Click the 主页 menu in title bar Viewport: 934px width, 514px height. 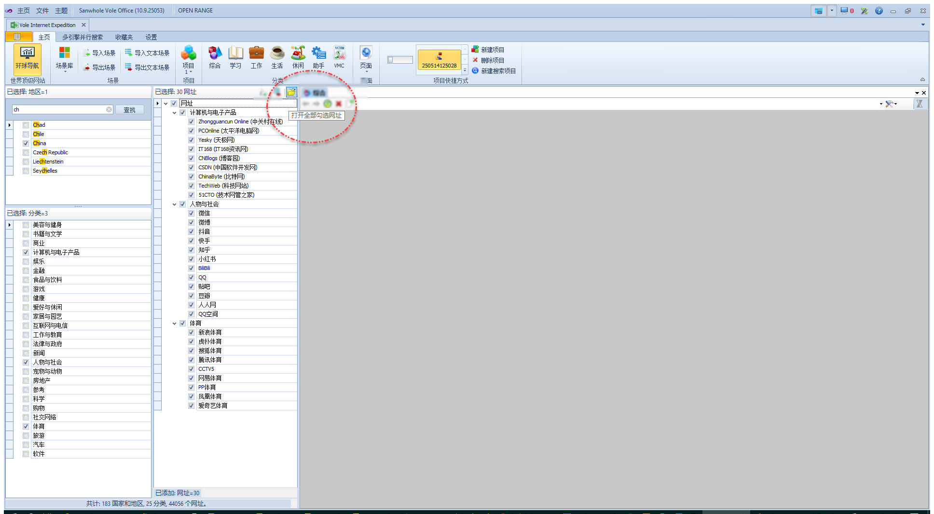(24, 11)
